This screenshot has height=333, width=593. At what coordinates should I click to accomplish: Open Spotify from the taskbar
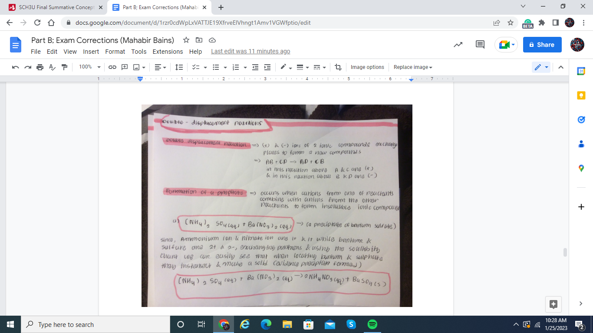(x=372, y=324)
